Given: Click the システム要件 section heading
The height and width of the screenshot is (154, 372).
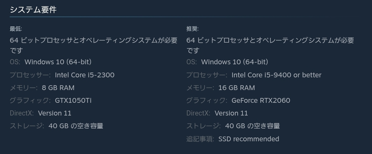Looking at the screenshot, I should (33, 10).
